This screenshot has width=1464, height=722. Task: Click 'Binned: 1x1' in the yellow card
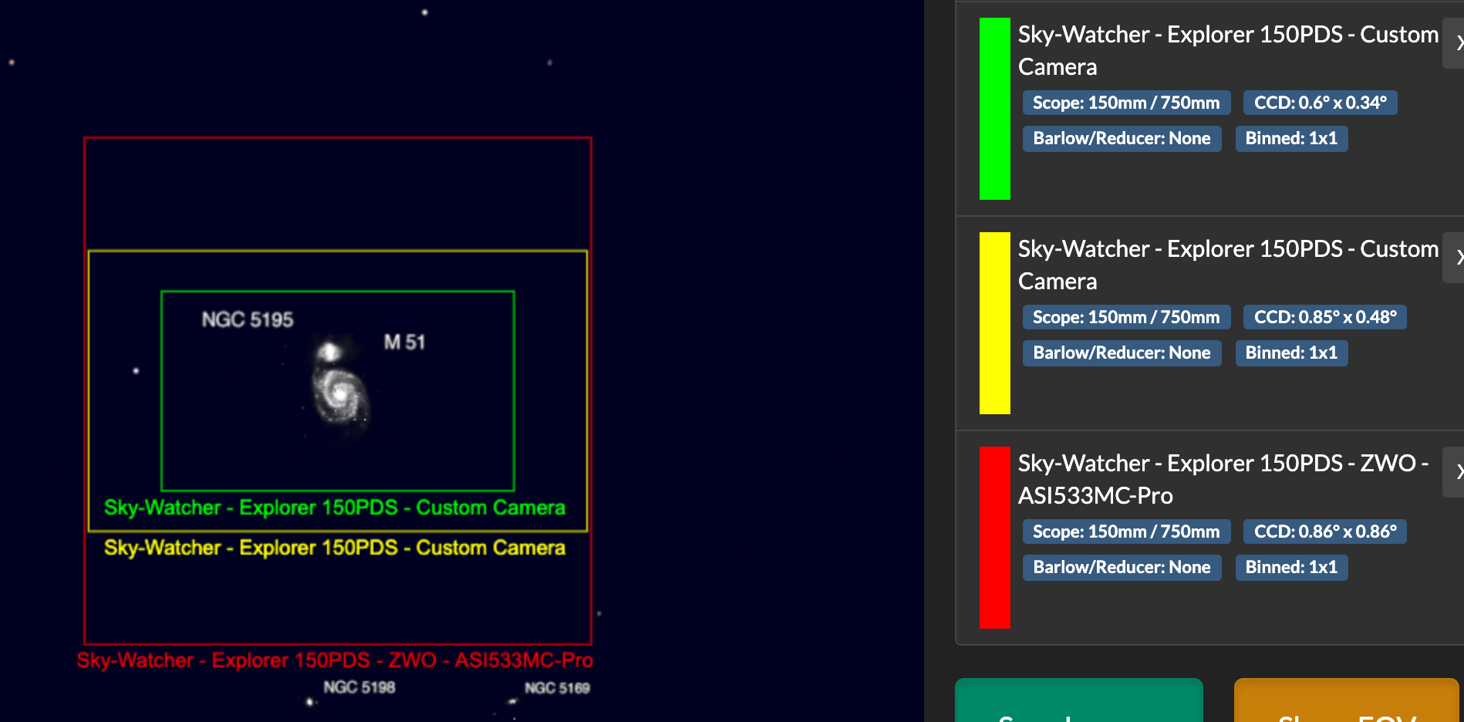pyautogui.click(x=1291, y=353)
